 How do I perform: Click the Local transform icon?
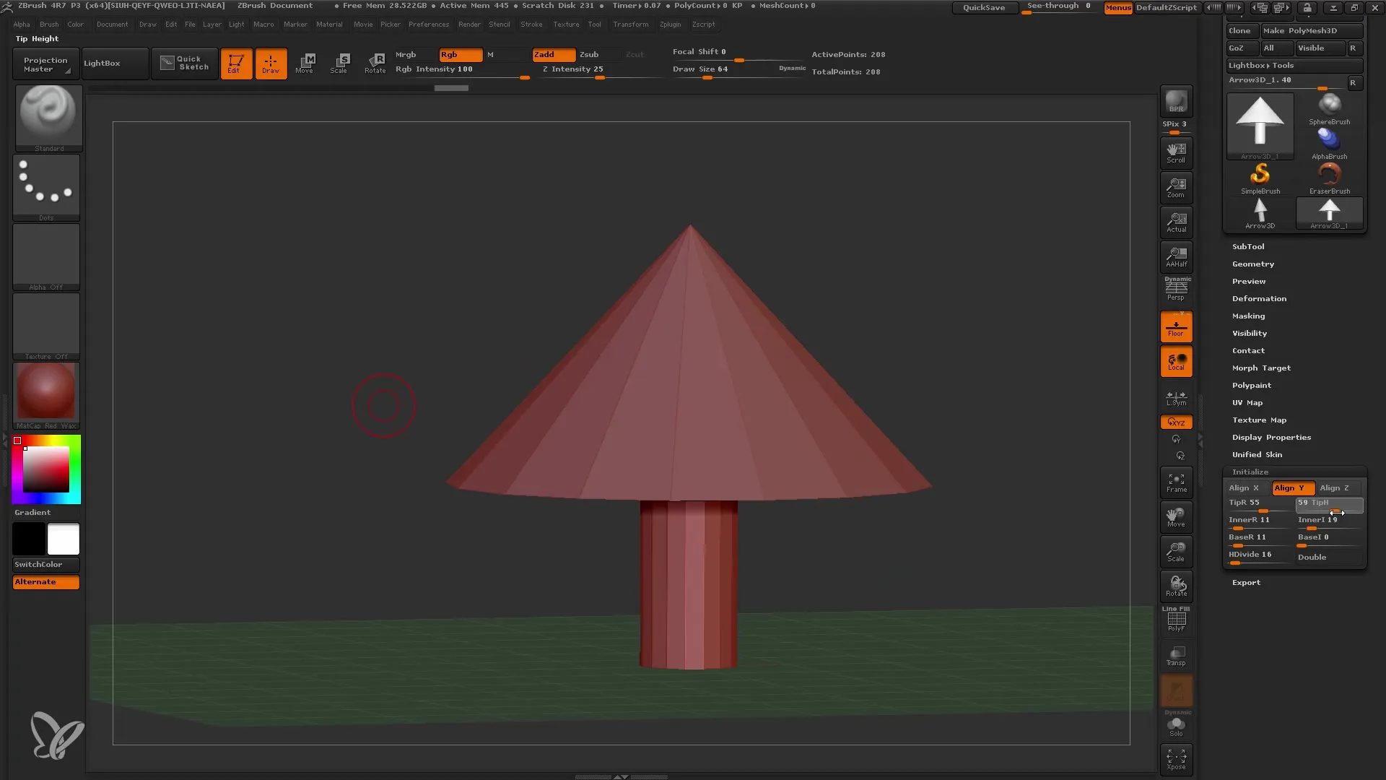pyautogui.click(x=1176, y=363)
